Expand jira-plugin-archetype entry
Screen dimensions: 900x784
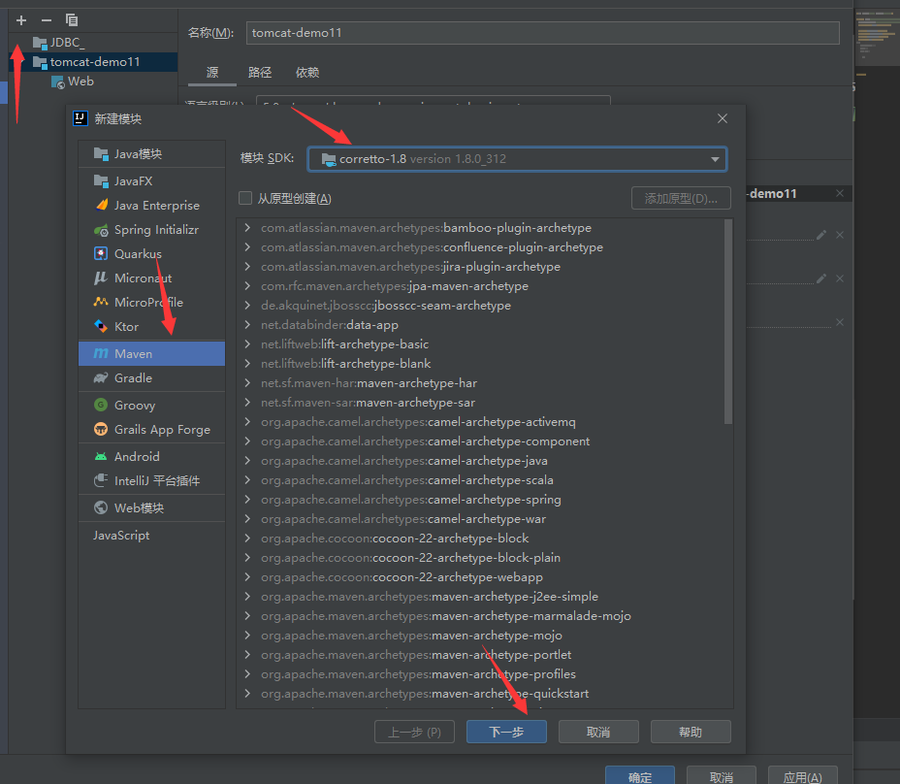(247, 267)
